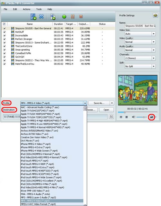Click the red stop conversion icon

tap(81, 16)
